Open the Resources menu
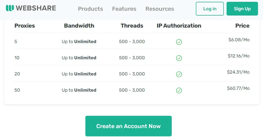The image size is (263, 137). point(160,9)
